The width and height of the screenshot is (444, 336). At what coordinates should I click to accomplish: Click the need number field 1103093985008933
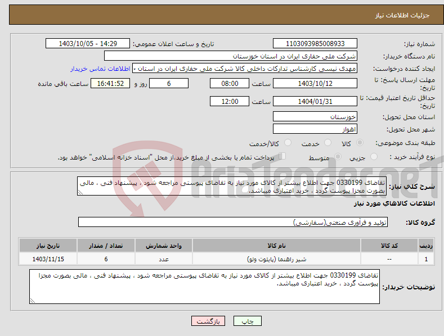click(x=315, y=44)
